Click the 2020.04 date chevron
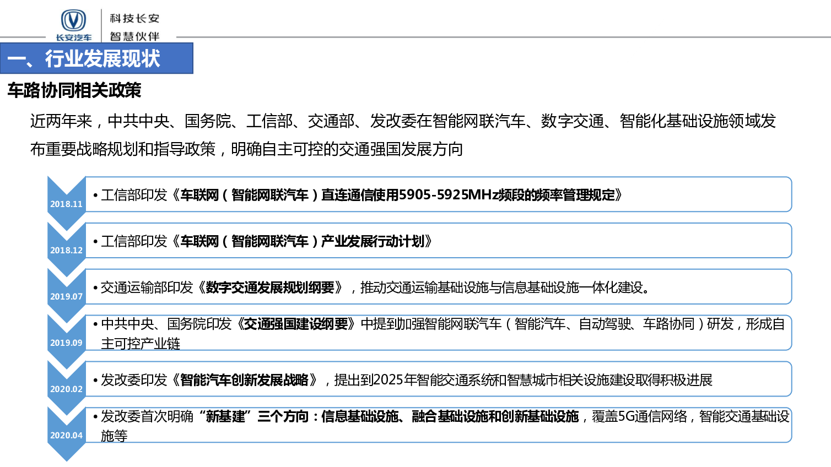Viewport: 831px width, 467px height. coord(67,435)
